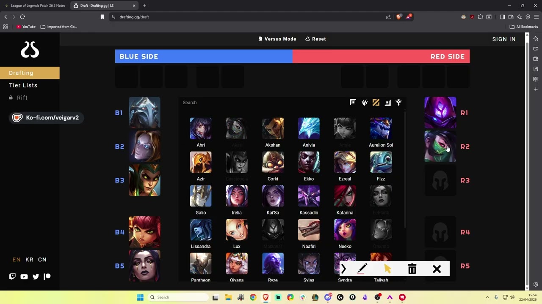542x304 pixels.
Task: Pick Aurelion Sol from the champion grid
Action: tap(381, 128)
